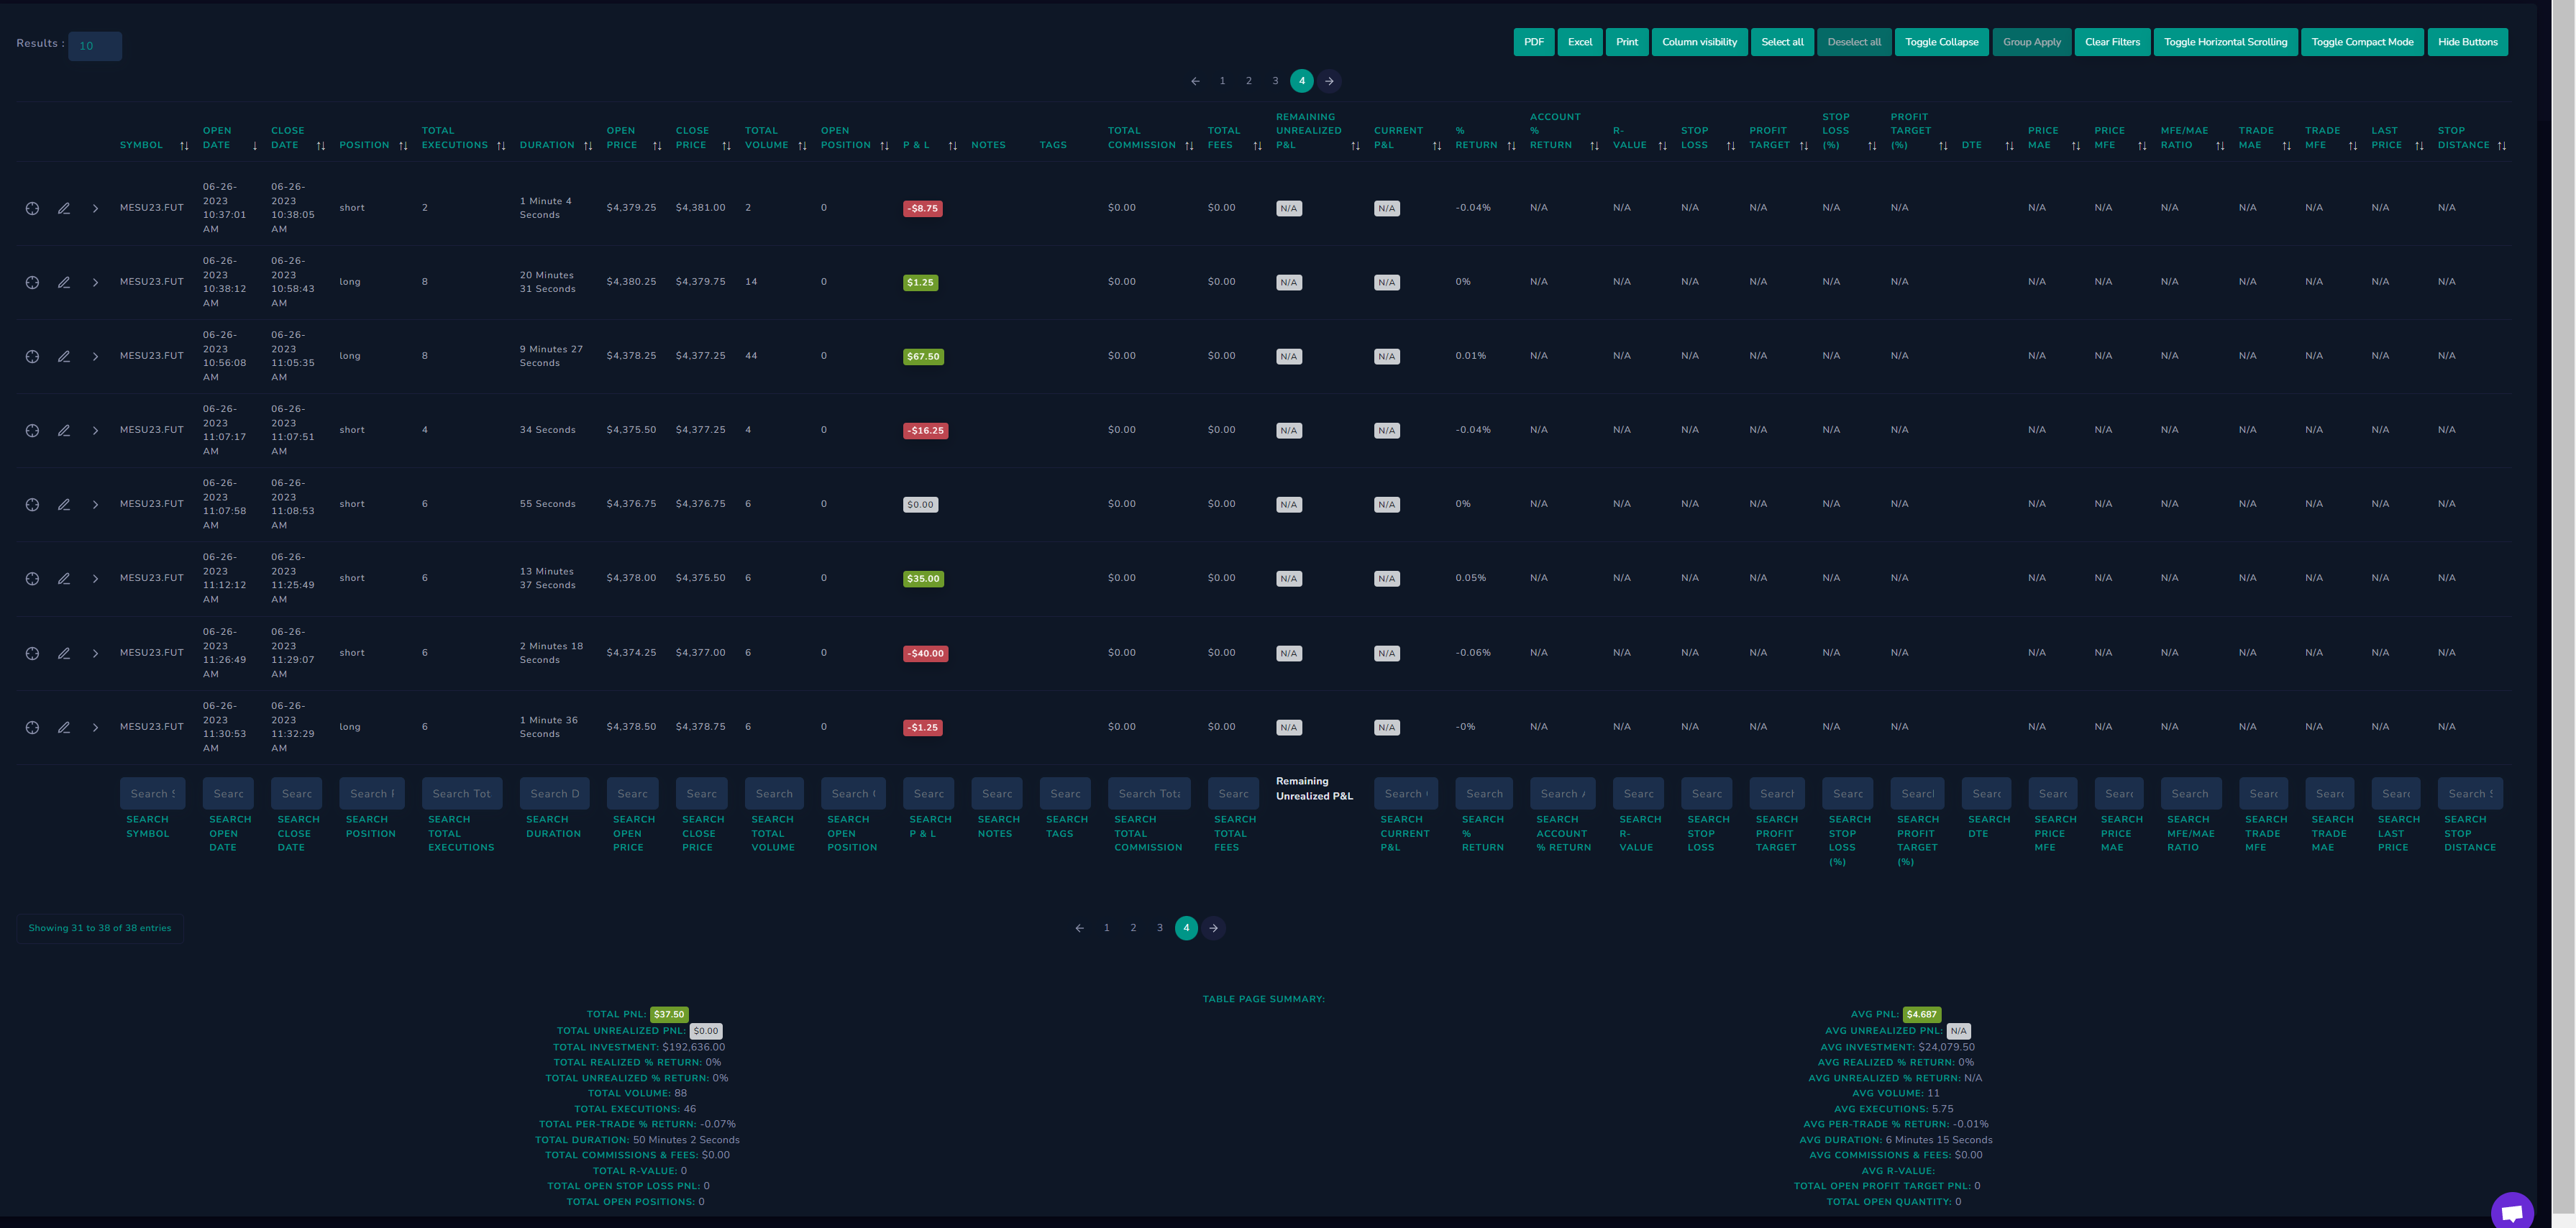Click target icon for $35.00 trade
This screenshot has height=1228, width=2576.
point(32,578)
